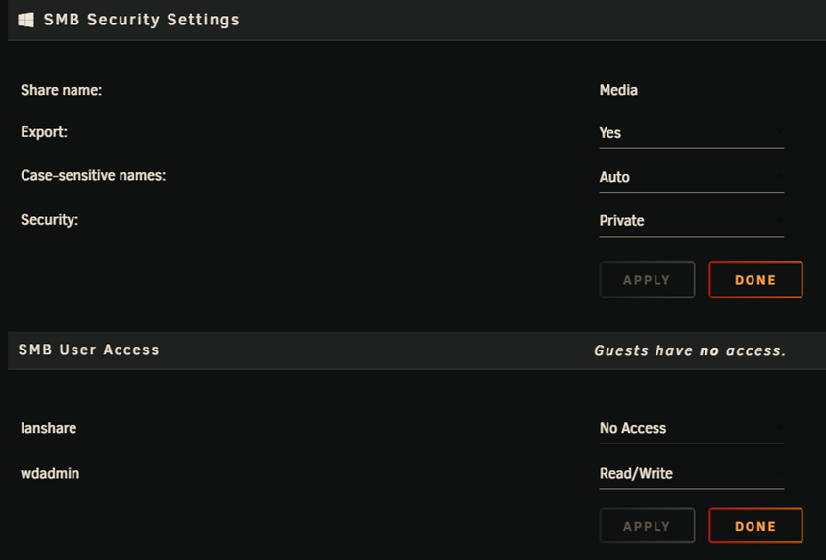Click the Export label
The height and width of the screenshot is (560, 826).
tap(44, 132)
